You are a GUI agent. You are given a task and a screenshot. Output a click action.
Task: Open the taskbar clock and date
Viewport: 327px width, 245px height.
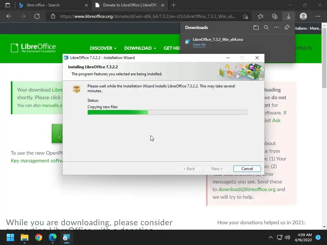pyautogui.click(x=303, y=237)
